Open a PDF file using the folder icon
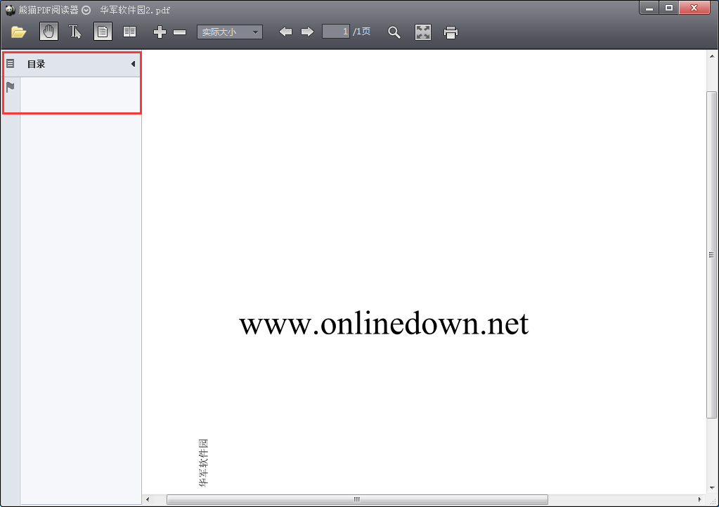Viewport: 719px width, 507px height. point(18,32)
